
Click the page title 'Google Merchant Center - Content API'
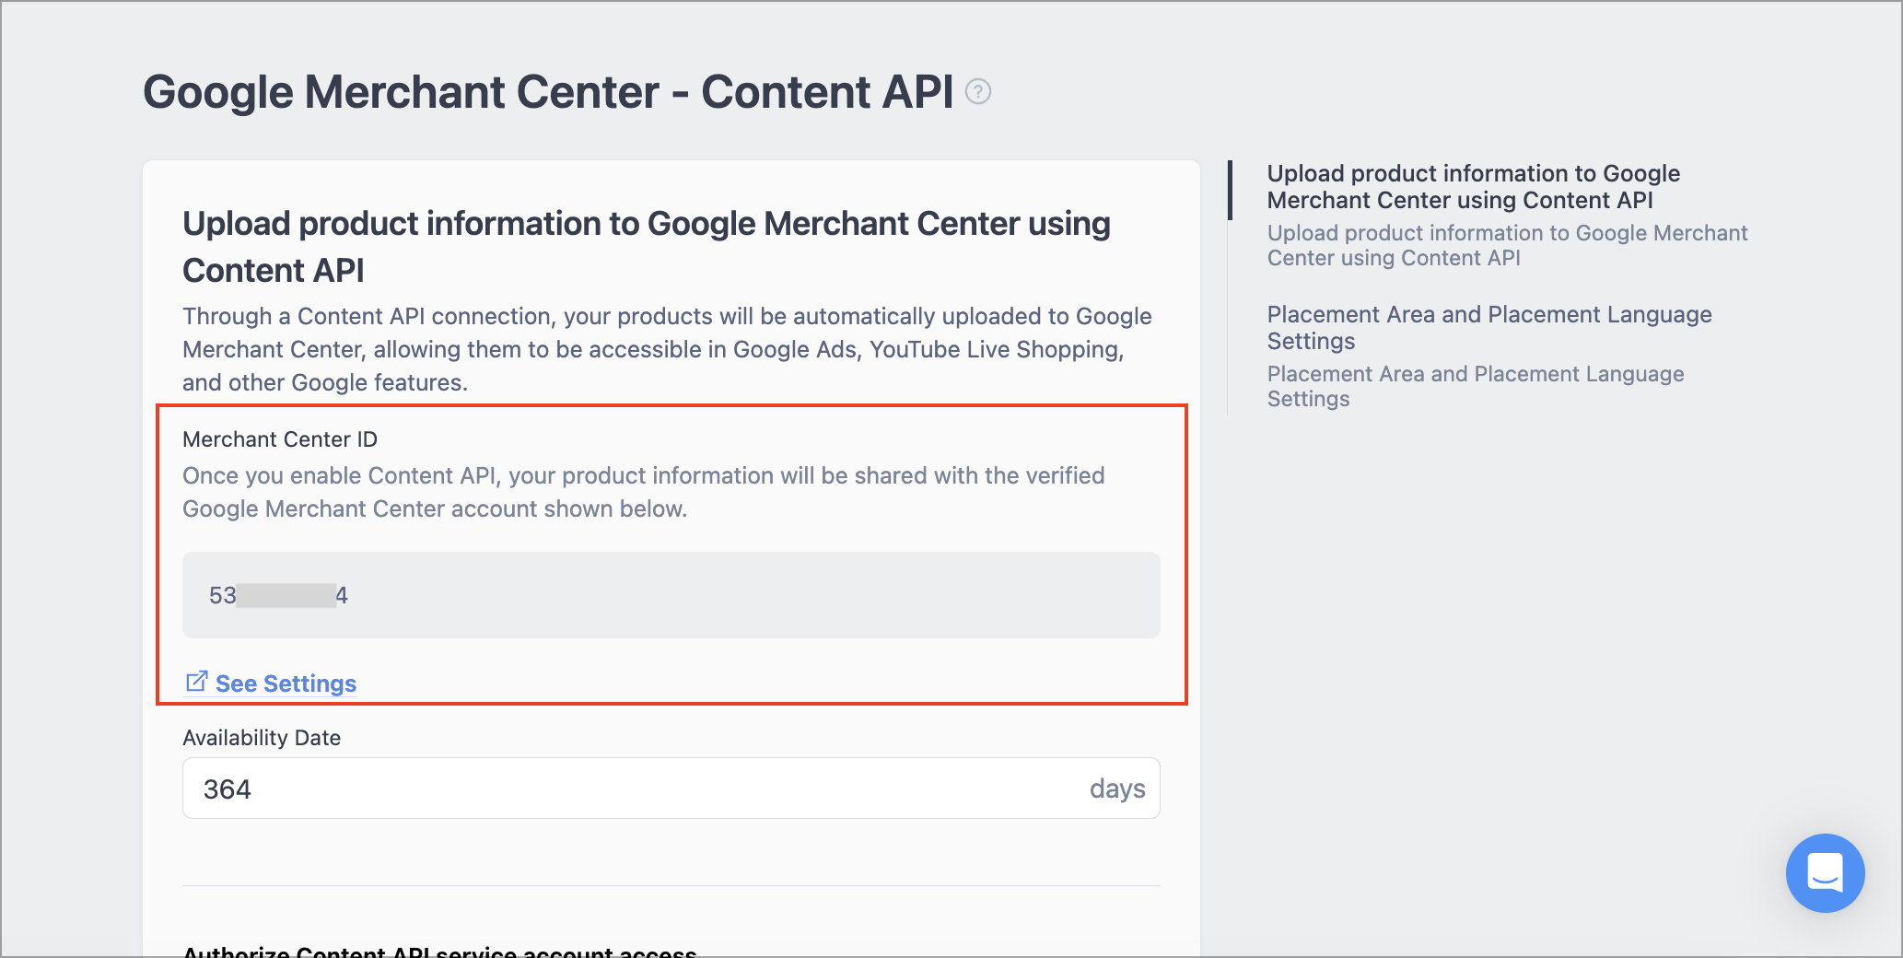[x=548, y=92]
